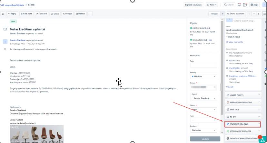Viewport: 267px width, 143px height.
Task: Click the Search box in header
Action: (229, 5)
